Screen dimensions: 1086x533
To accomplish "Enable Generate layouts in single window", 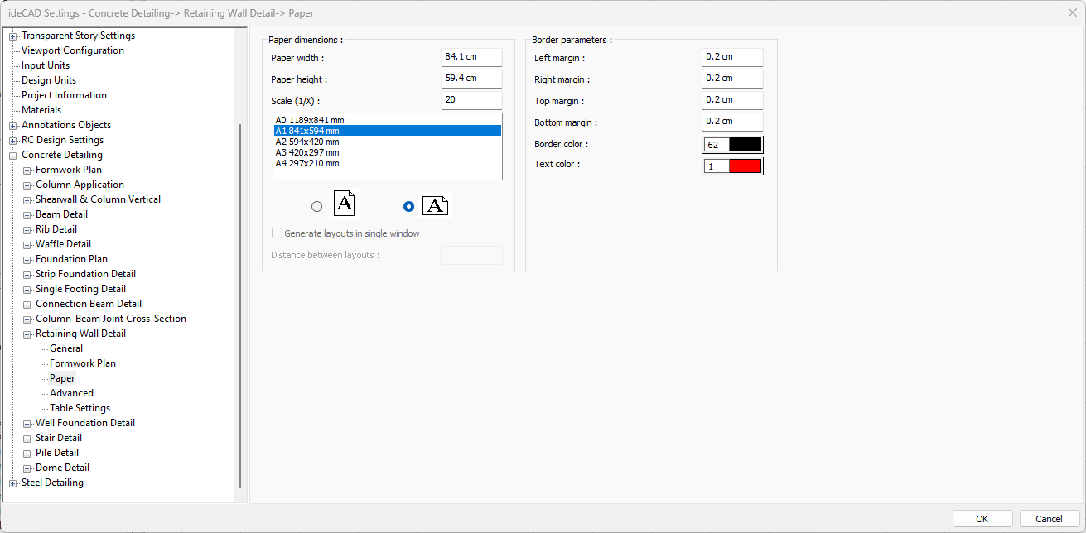I will click(278, 233).
